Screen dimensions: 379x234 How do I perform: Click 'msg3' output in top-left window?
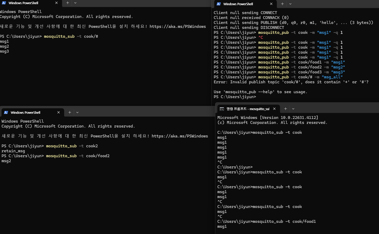(x=4, y=51)
